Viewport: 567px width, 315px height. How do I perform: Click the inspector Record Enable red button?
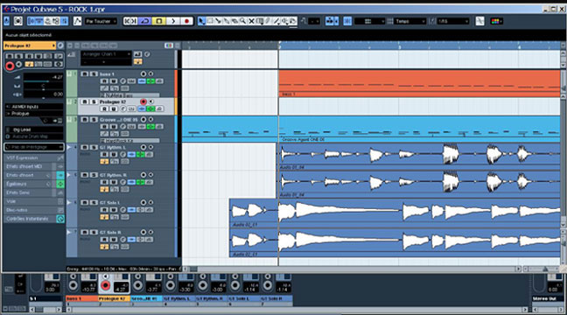10,66
